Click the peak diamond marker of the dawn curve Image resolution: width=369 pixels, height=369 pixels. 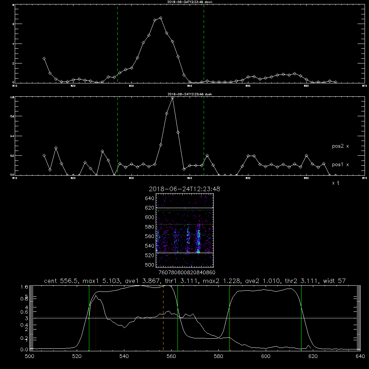point(161,18)
